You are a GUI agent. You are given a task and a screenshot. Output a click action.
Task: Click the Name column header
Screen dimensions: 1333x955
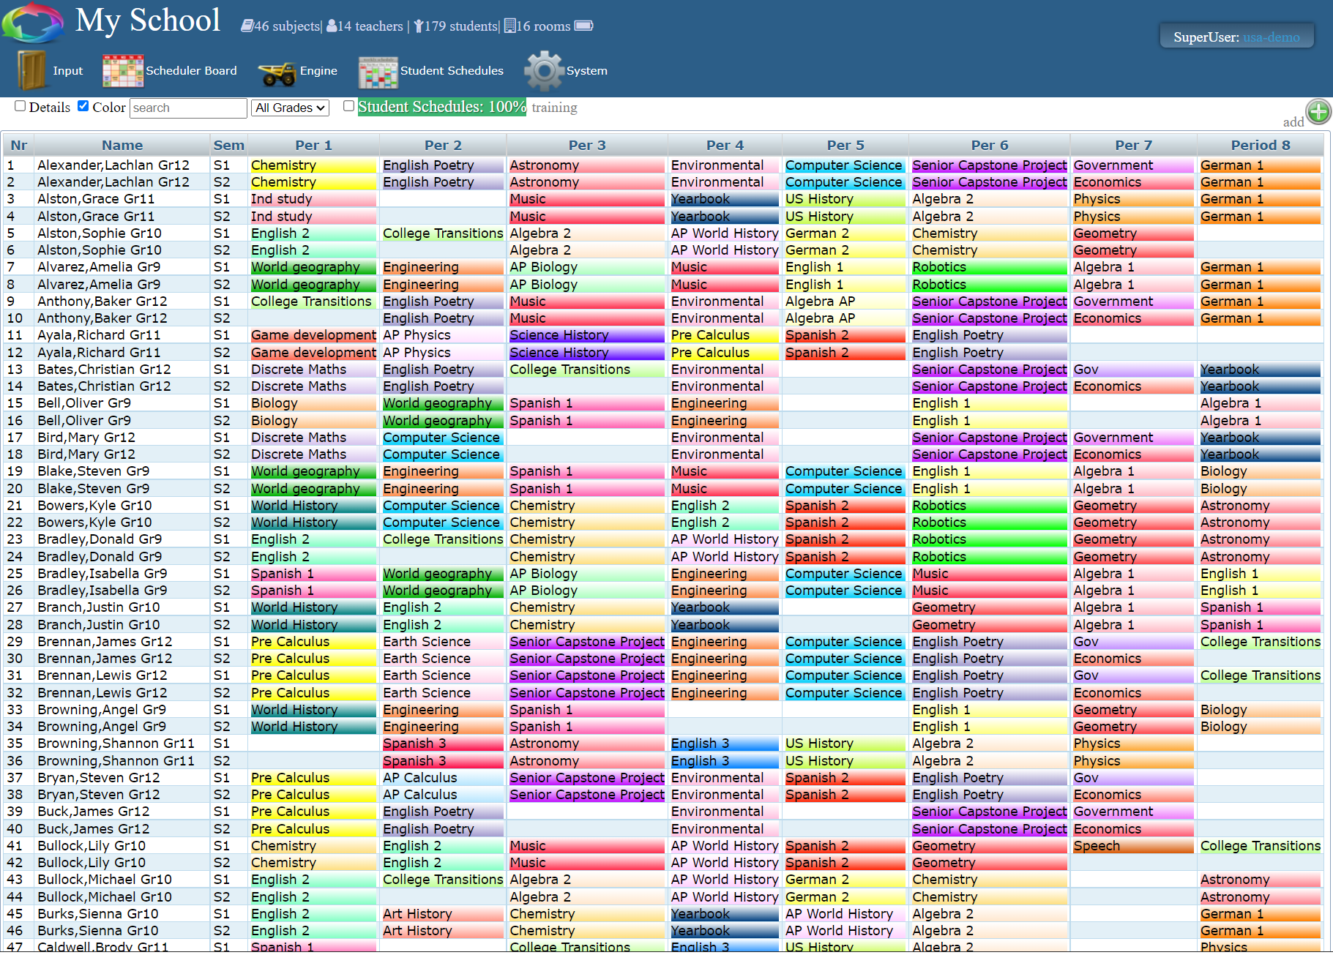tap(122, 145)
